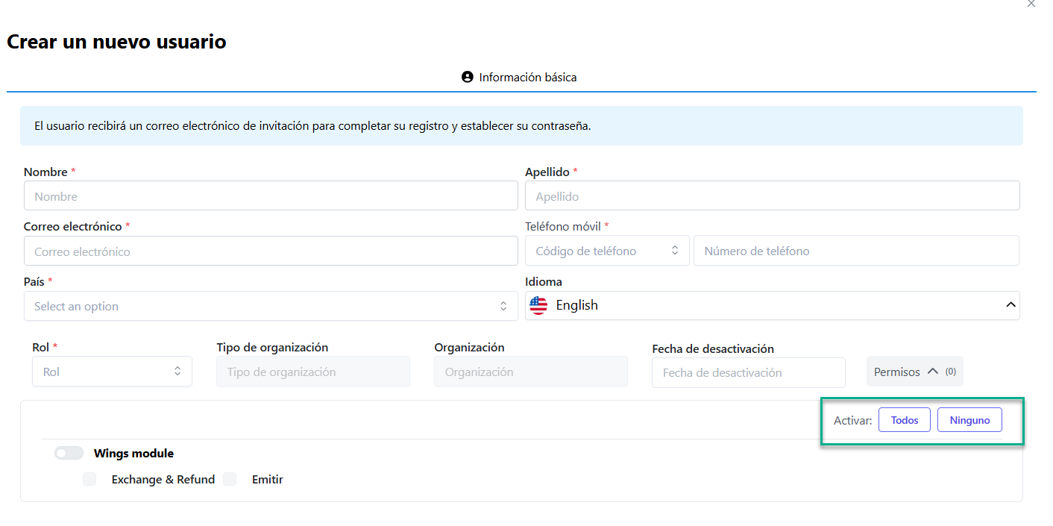Click the up-down arrows in País field

point(503,306)
